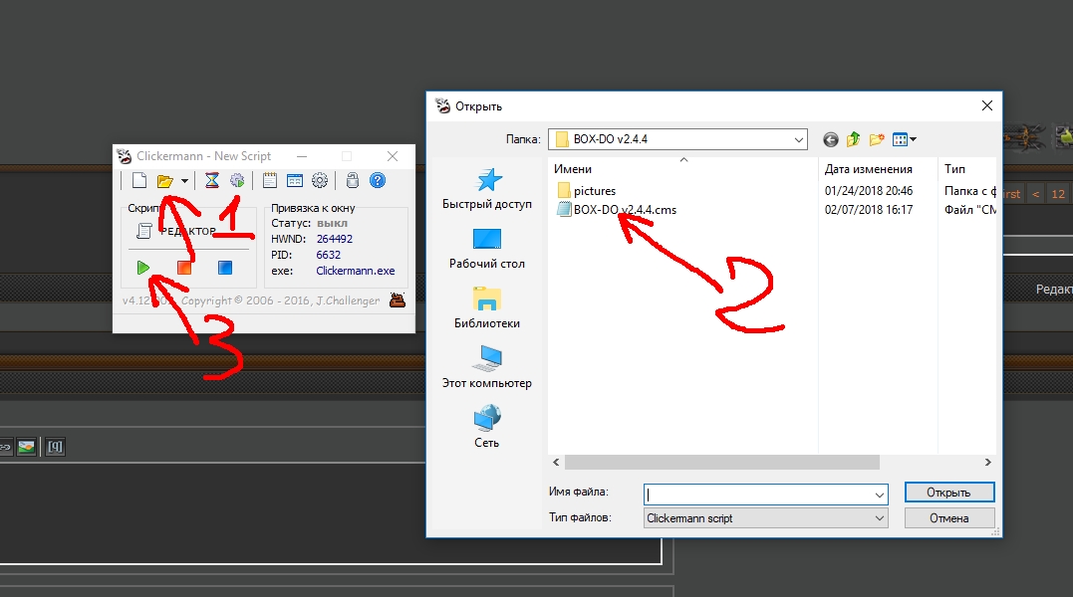The image size is (1073, 597).
Task: Click the Открыть button in dialog
Action: click(x=948, y=493)
